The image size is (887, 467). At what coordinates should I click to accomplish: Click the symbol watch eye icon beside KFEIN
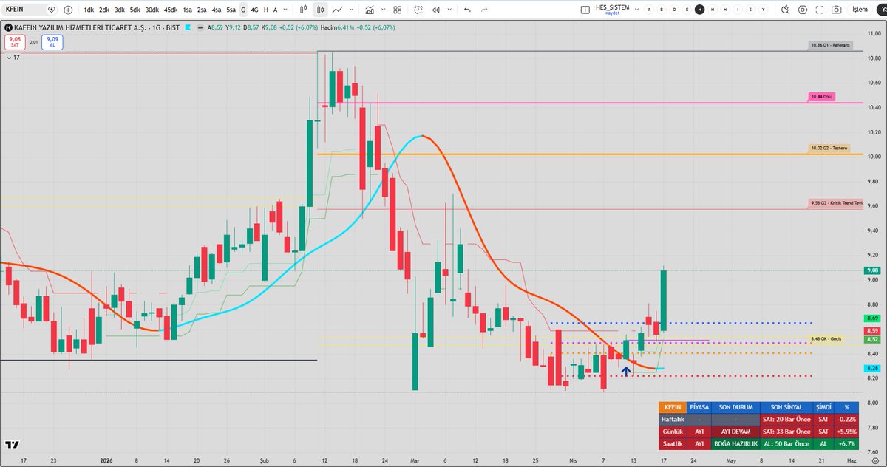click(x=51, y=10)
